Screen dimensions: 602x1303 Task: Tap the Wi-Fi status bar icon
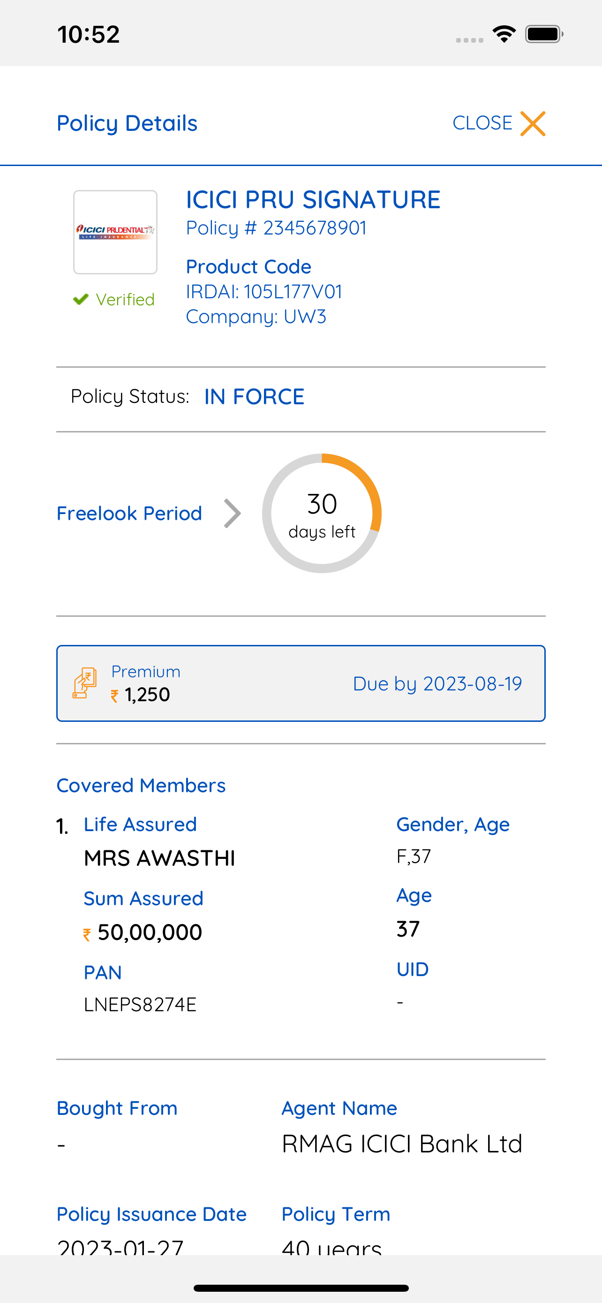504,34
